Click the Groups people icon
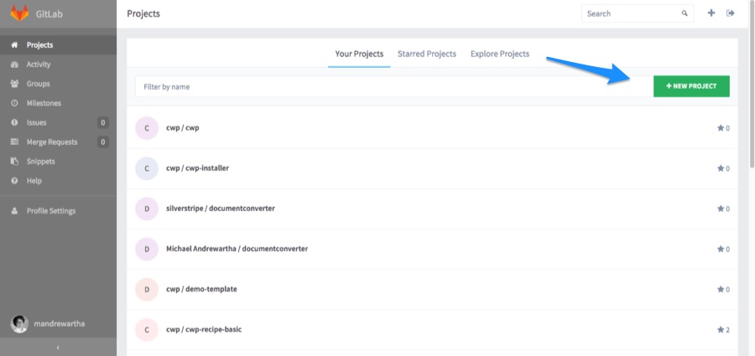This screenshot has height=356, width=755. click(x=14, y=84)
